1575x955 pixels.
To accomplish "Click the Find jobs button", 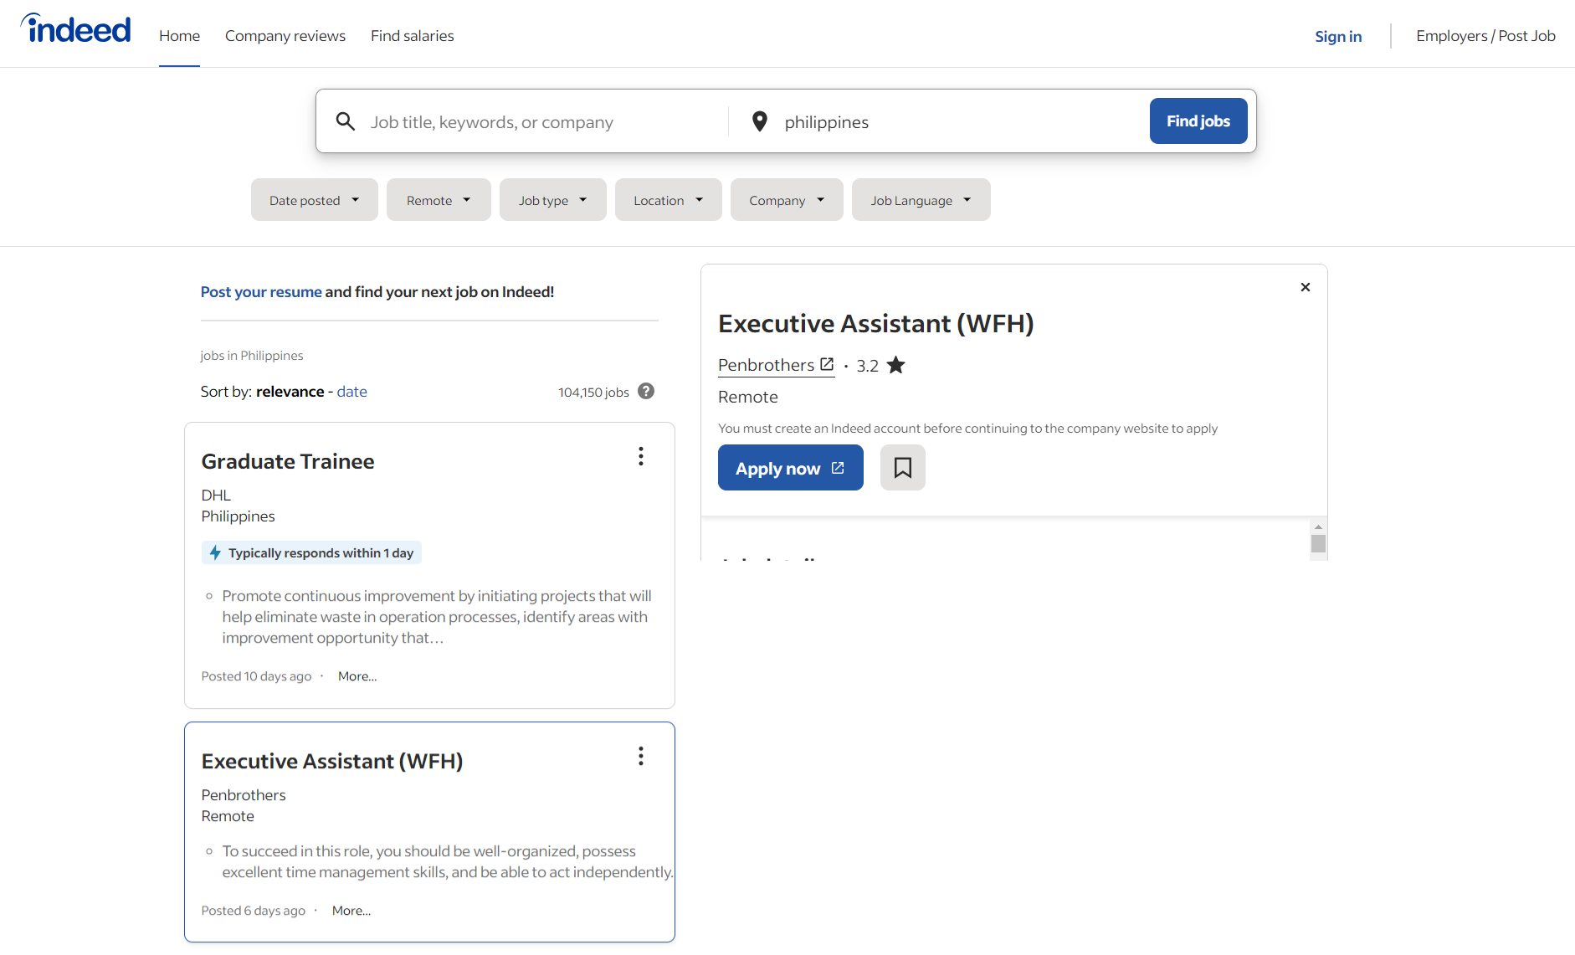I will pos(1198,121).
